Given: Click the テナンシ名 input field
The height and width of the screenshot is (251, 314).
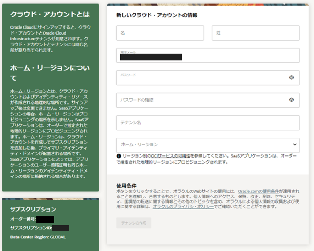Looking at the screenshot, I should click(208, 123).
